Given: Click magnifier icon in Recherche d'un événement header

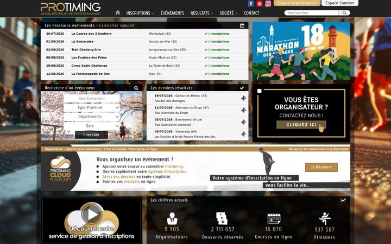Looking at the screenshot, I should point(136,88).
